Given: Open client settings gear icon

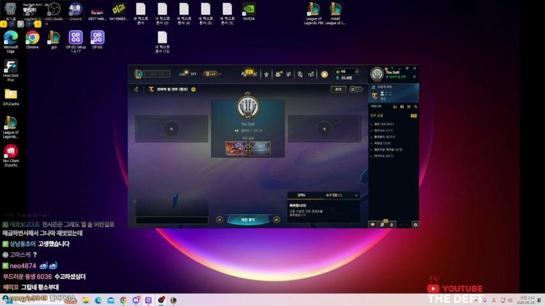Looking at the screenshot, I should pyautogui.click(x=406, y=68).
